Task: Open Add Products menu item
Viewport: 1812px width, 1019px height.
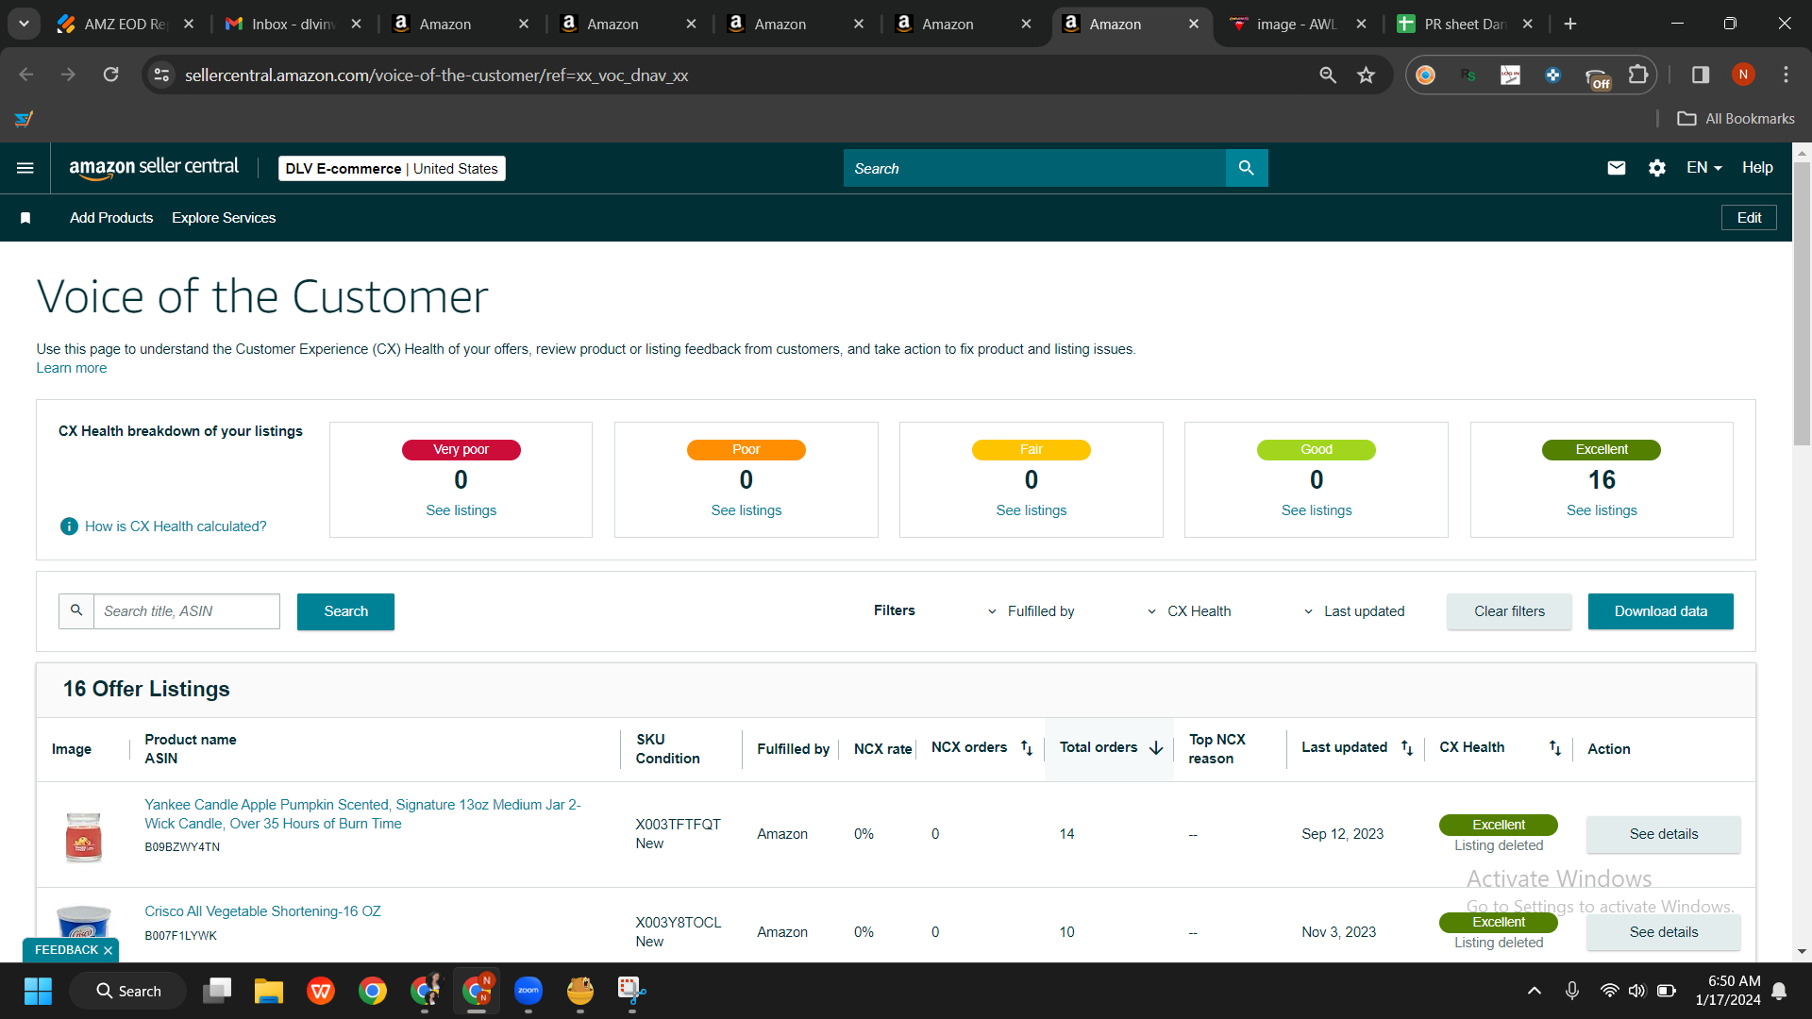Action: [111, 218]
